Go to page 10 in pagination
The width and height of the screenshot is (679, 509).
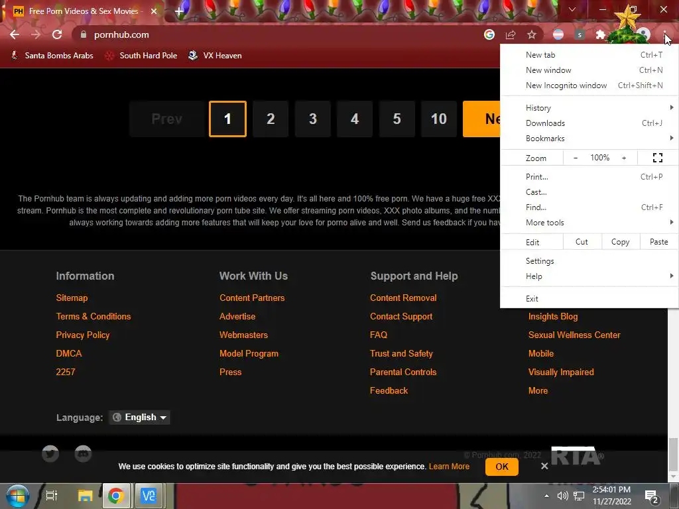pyautogui.click(x=439, y=119)
